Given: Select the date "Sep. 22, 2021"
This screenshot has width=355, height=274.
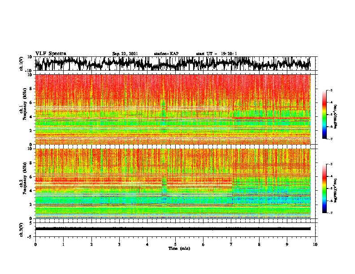Looking at the screenshot, I should click(x=125, y=54).
